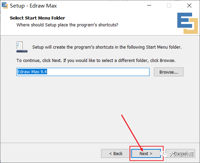Click the 'Setup - Edraw Max' window title

click(x=33, y=6)
